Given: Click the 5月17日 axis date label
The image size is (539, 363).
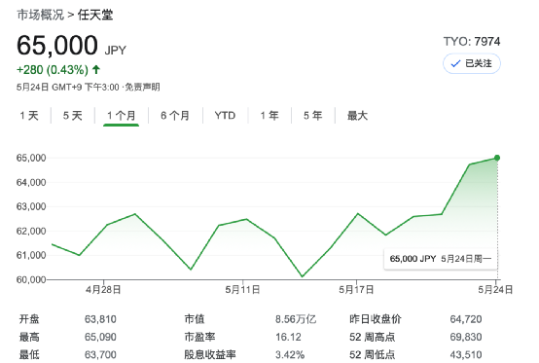Looking at the screenshot, I should [356, 290].
